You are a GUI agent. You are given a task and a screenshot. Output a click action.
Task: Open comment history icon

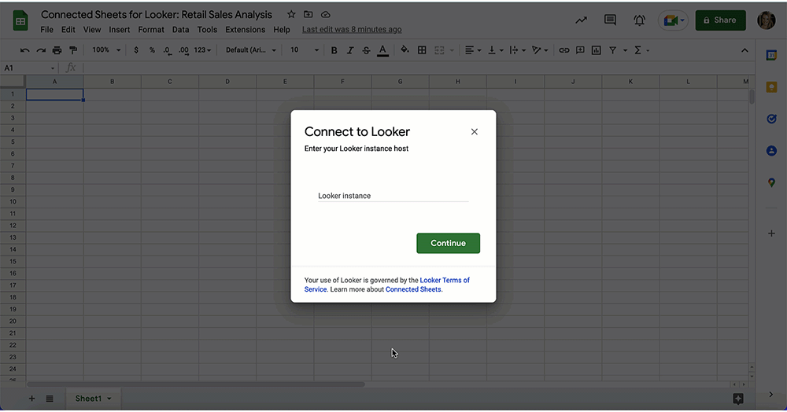610,20
